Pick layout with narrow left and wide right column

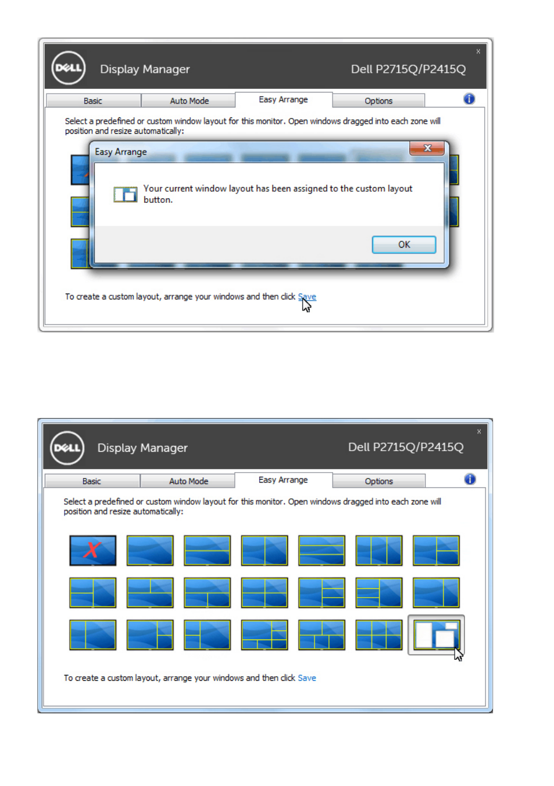tap(93, 634)
